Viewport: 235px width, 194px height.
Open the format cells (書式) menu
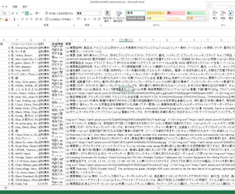[231, 16]
